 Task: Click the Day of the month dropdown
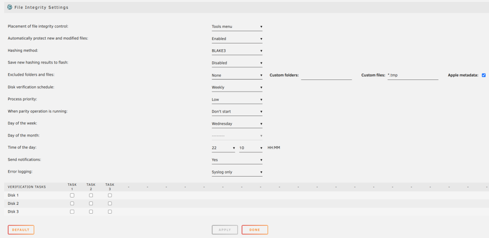(237, 136)
